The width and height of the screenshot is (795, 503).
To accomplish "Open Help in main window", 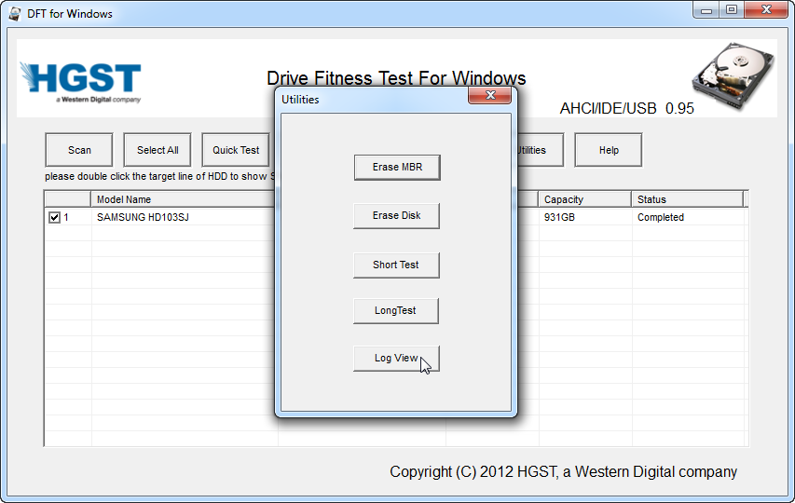I will (609, 150).
